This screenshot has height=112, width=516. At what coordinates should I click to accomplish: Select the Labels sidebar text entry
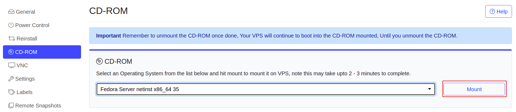click(25, 92)
